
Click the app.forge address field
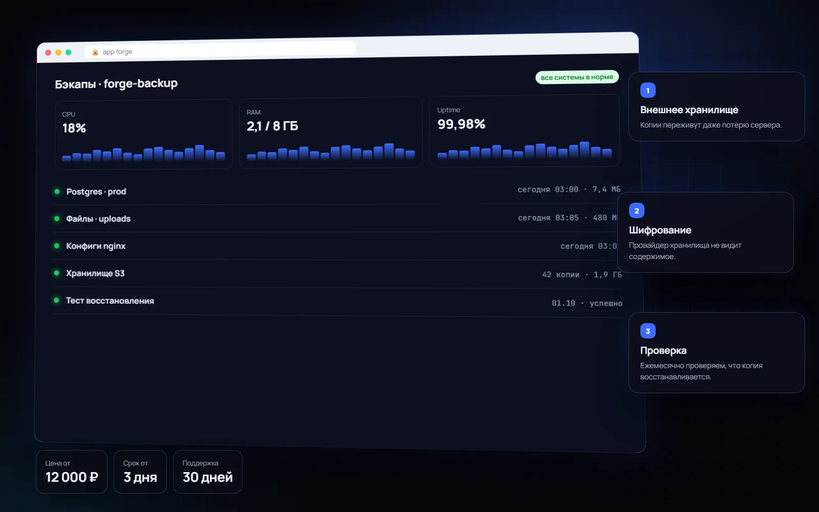coord(221,49)
